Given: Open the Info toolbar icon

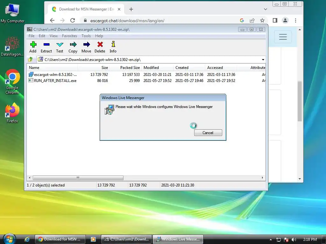Looking at the screenshot, I should point(113,47).
